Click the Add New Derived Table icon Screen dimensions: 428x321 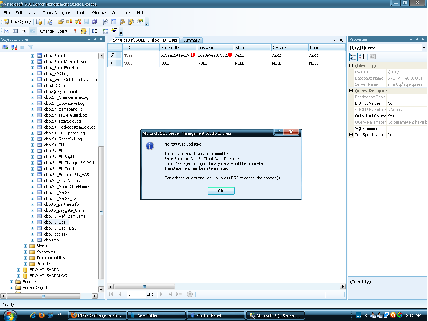point(114,31)
